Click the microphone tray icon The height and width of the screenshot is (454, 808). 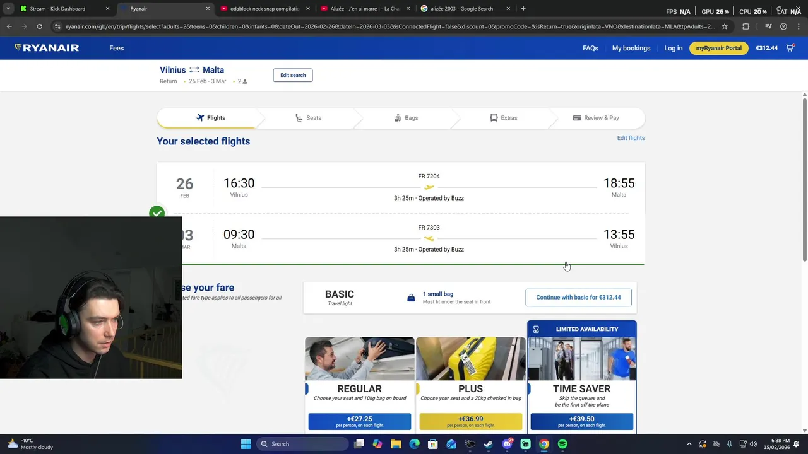coord(730,444)
